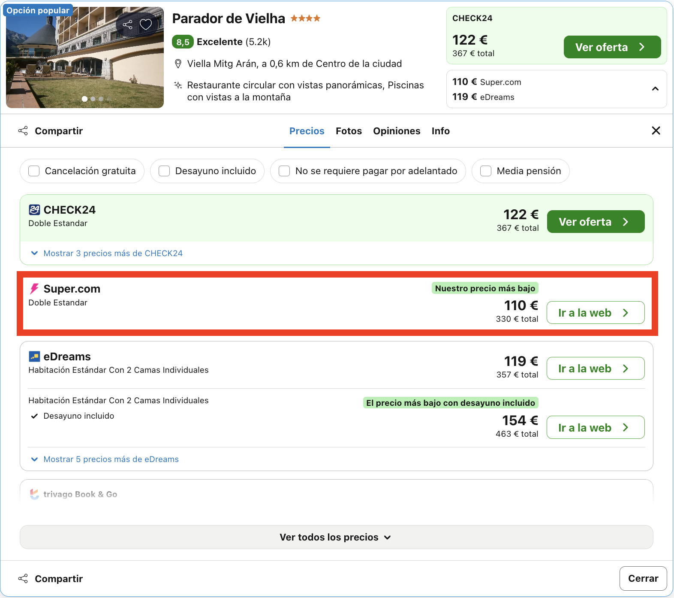Expand Ver todos los precios
This screenshot has width=674, height=598.
point(337,537)
